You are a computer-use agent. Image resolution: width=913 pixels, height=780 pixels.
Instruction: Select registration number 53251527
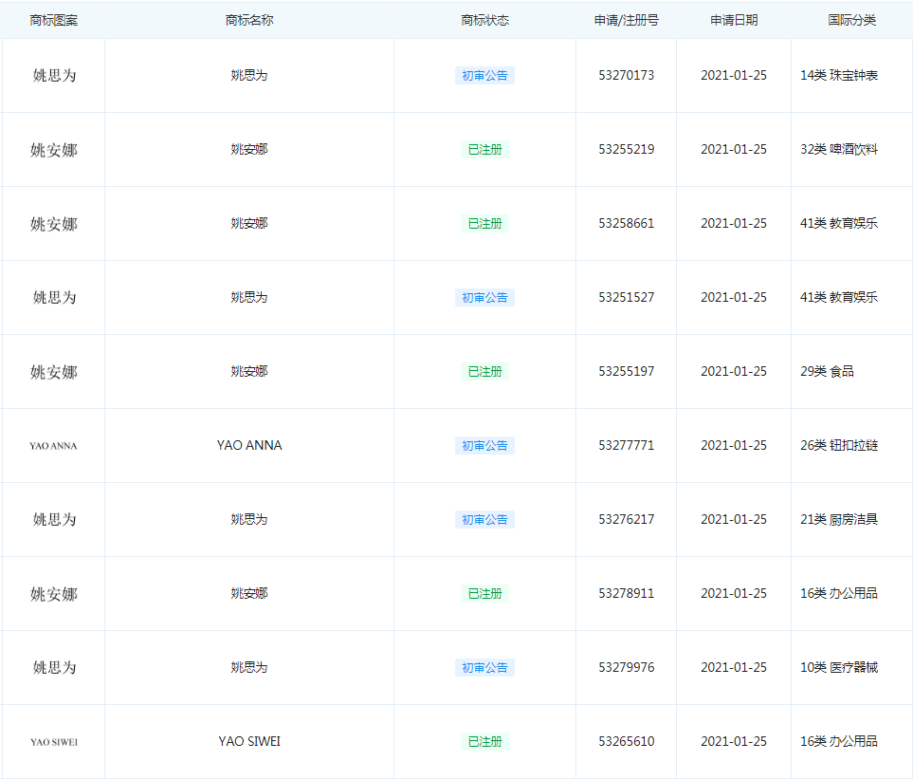pyautogui.click(x=626, y=297)
